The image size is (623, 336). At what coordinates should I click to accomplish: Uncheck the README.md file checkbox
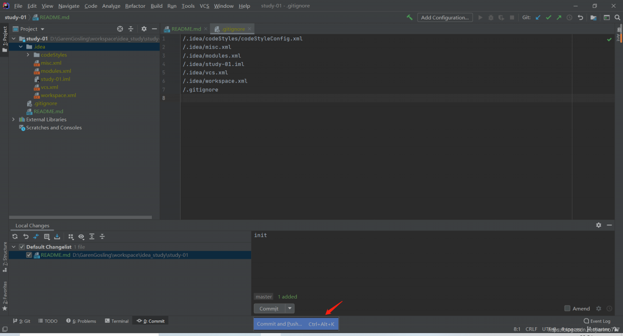click(29, 255)
